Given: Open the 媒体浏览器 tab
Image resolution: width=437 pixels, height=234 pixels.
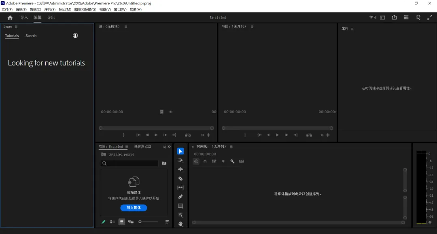Looking at the screenshot, I should coord(143,146).
